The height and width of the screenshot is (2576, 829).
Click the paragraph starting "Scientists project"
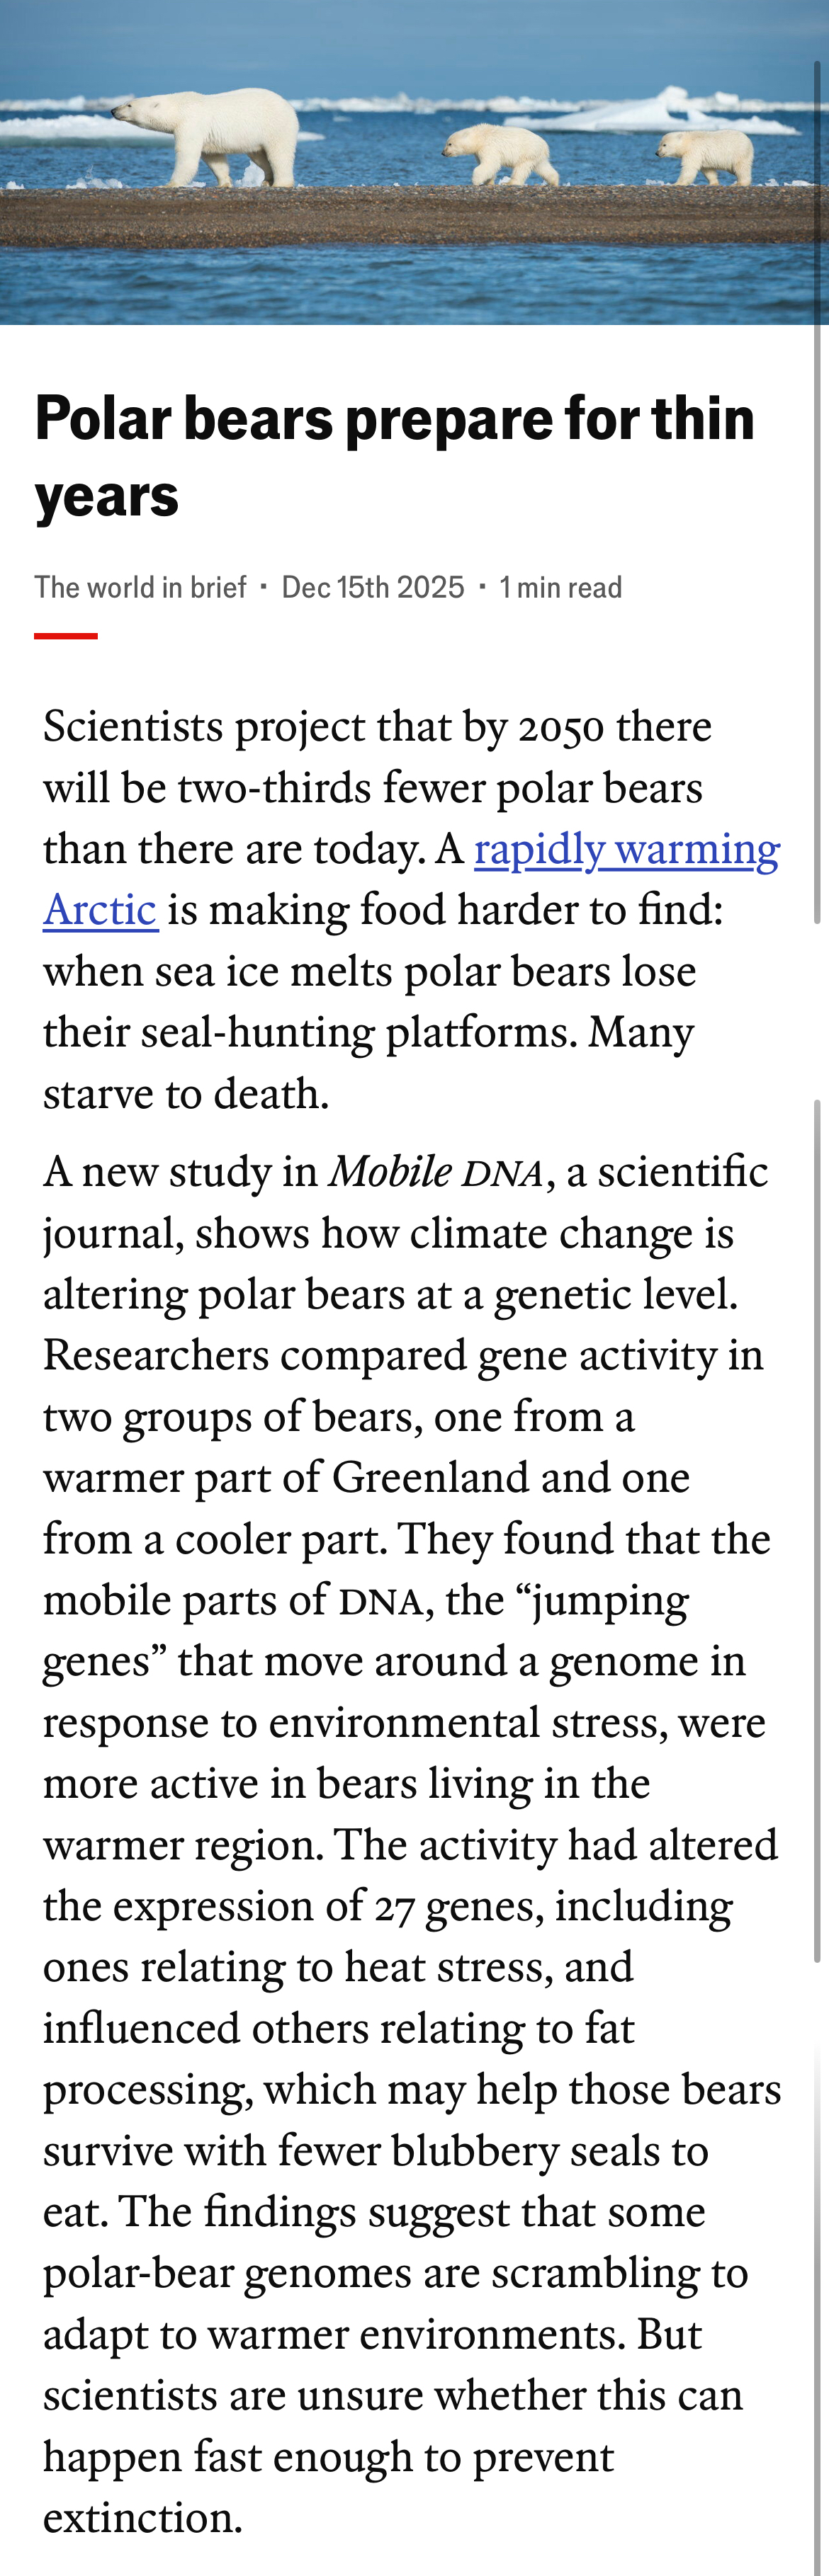click(412, 910)
